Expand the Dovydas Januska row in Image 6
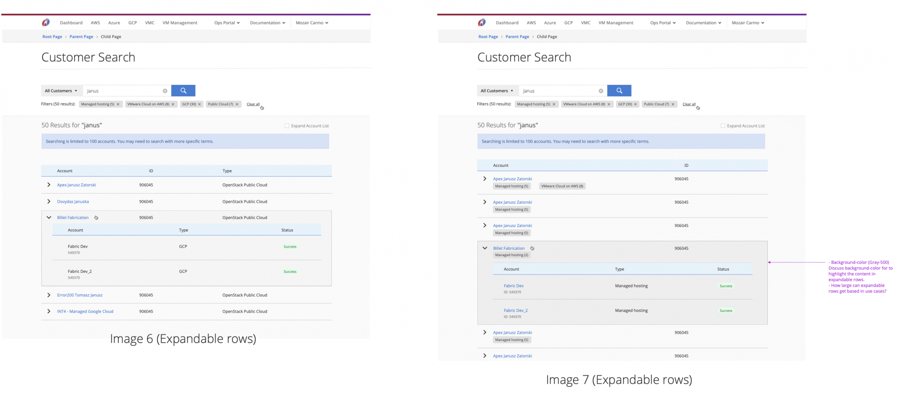The height and width of the screenshot is (415, 899). [x=49, y=201]
